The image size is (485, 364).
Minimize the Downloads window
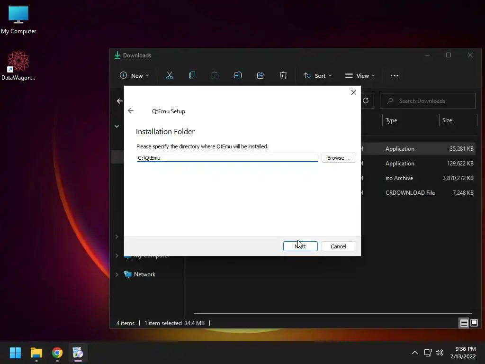pyautogui.click(x=427, y=55)
